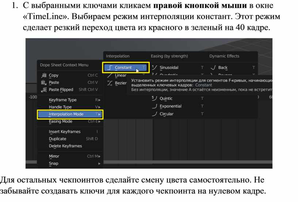Click the Exponential easing curve icon

click(155, 106)
